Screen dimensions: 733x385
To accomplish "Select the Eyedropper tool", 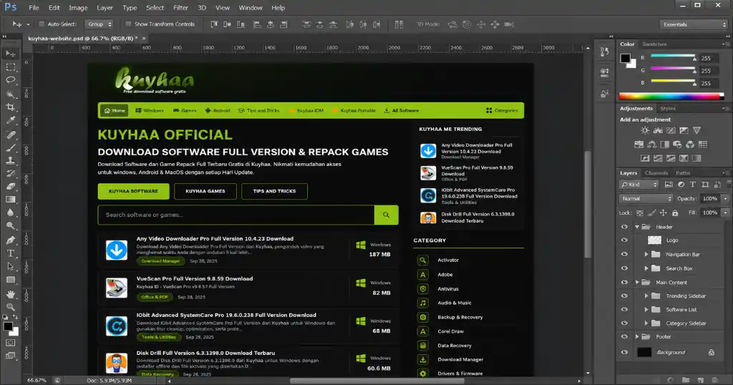I will (10, 120).
